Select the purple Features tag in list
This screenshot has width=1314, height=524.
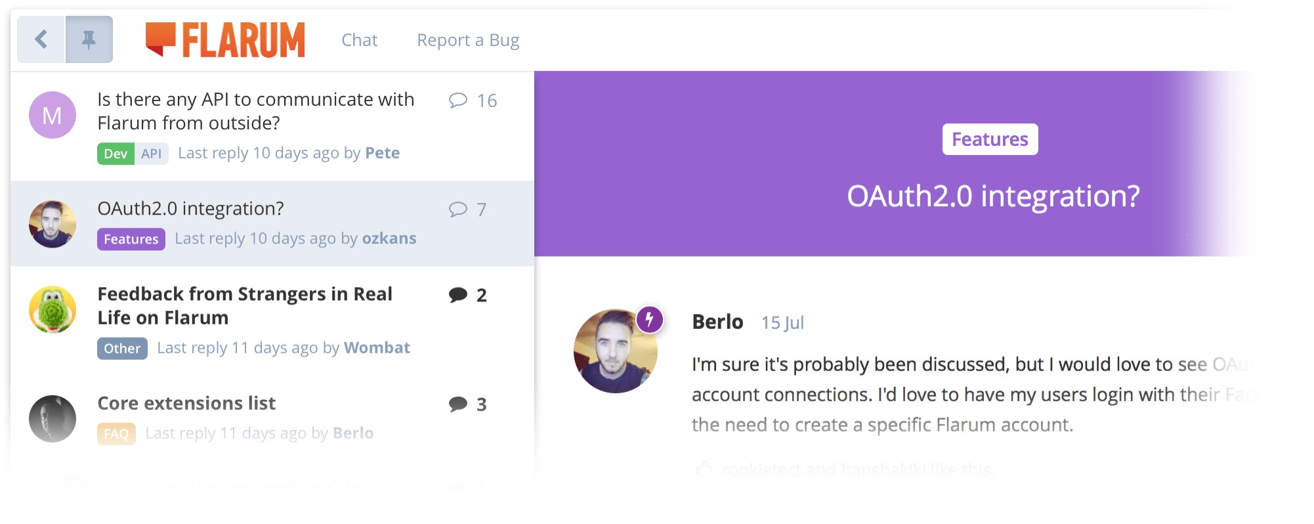point(131,239)
